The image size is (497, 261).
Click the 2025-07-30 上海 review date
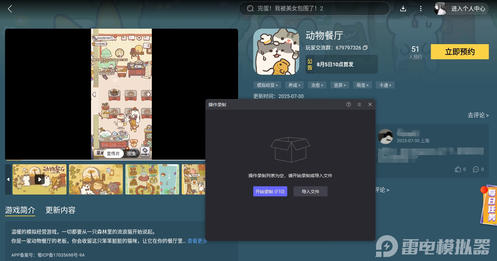pyautogui.click(x=413, y=141)
